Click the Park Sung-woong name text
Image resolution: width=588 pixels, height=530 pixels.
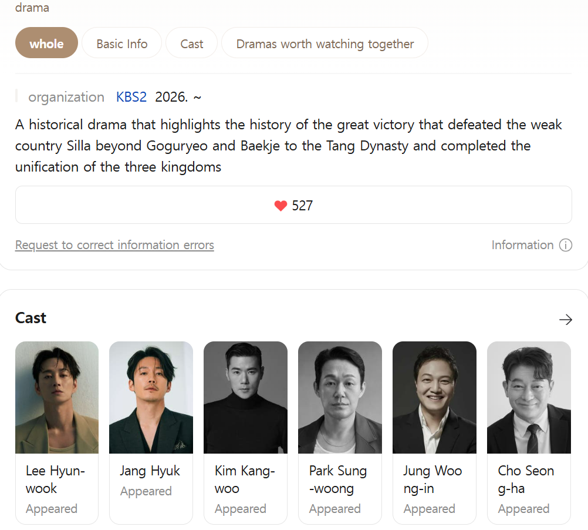(x=337, y=479)
